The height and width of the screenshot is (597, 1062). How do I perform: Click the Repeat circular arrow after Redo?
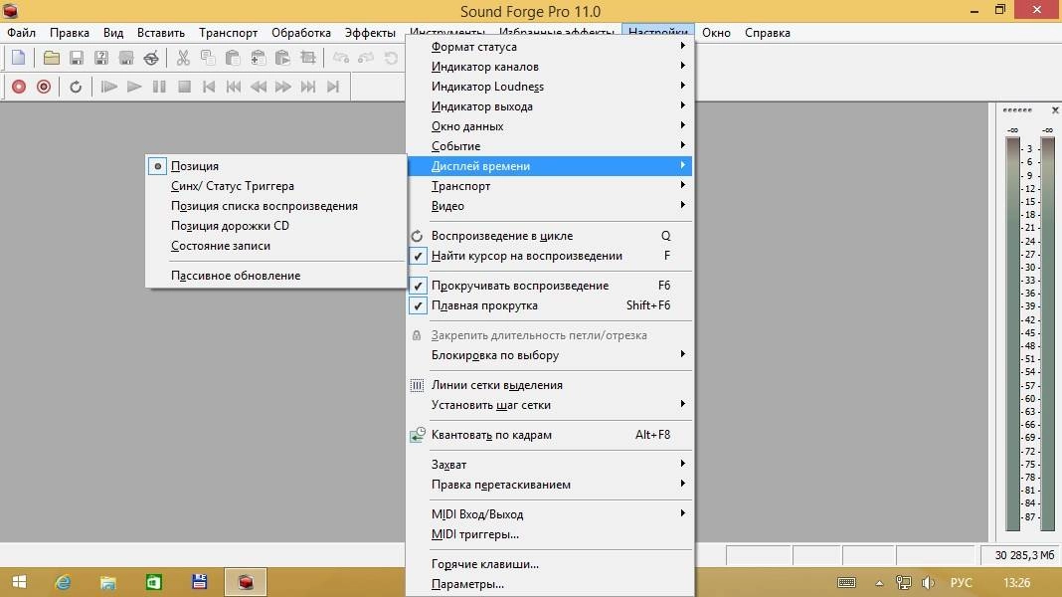click(x=391, y=58)
